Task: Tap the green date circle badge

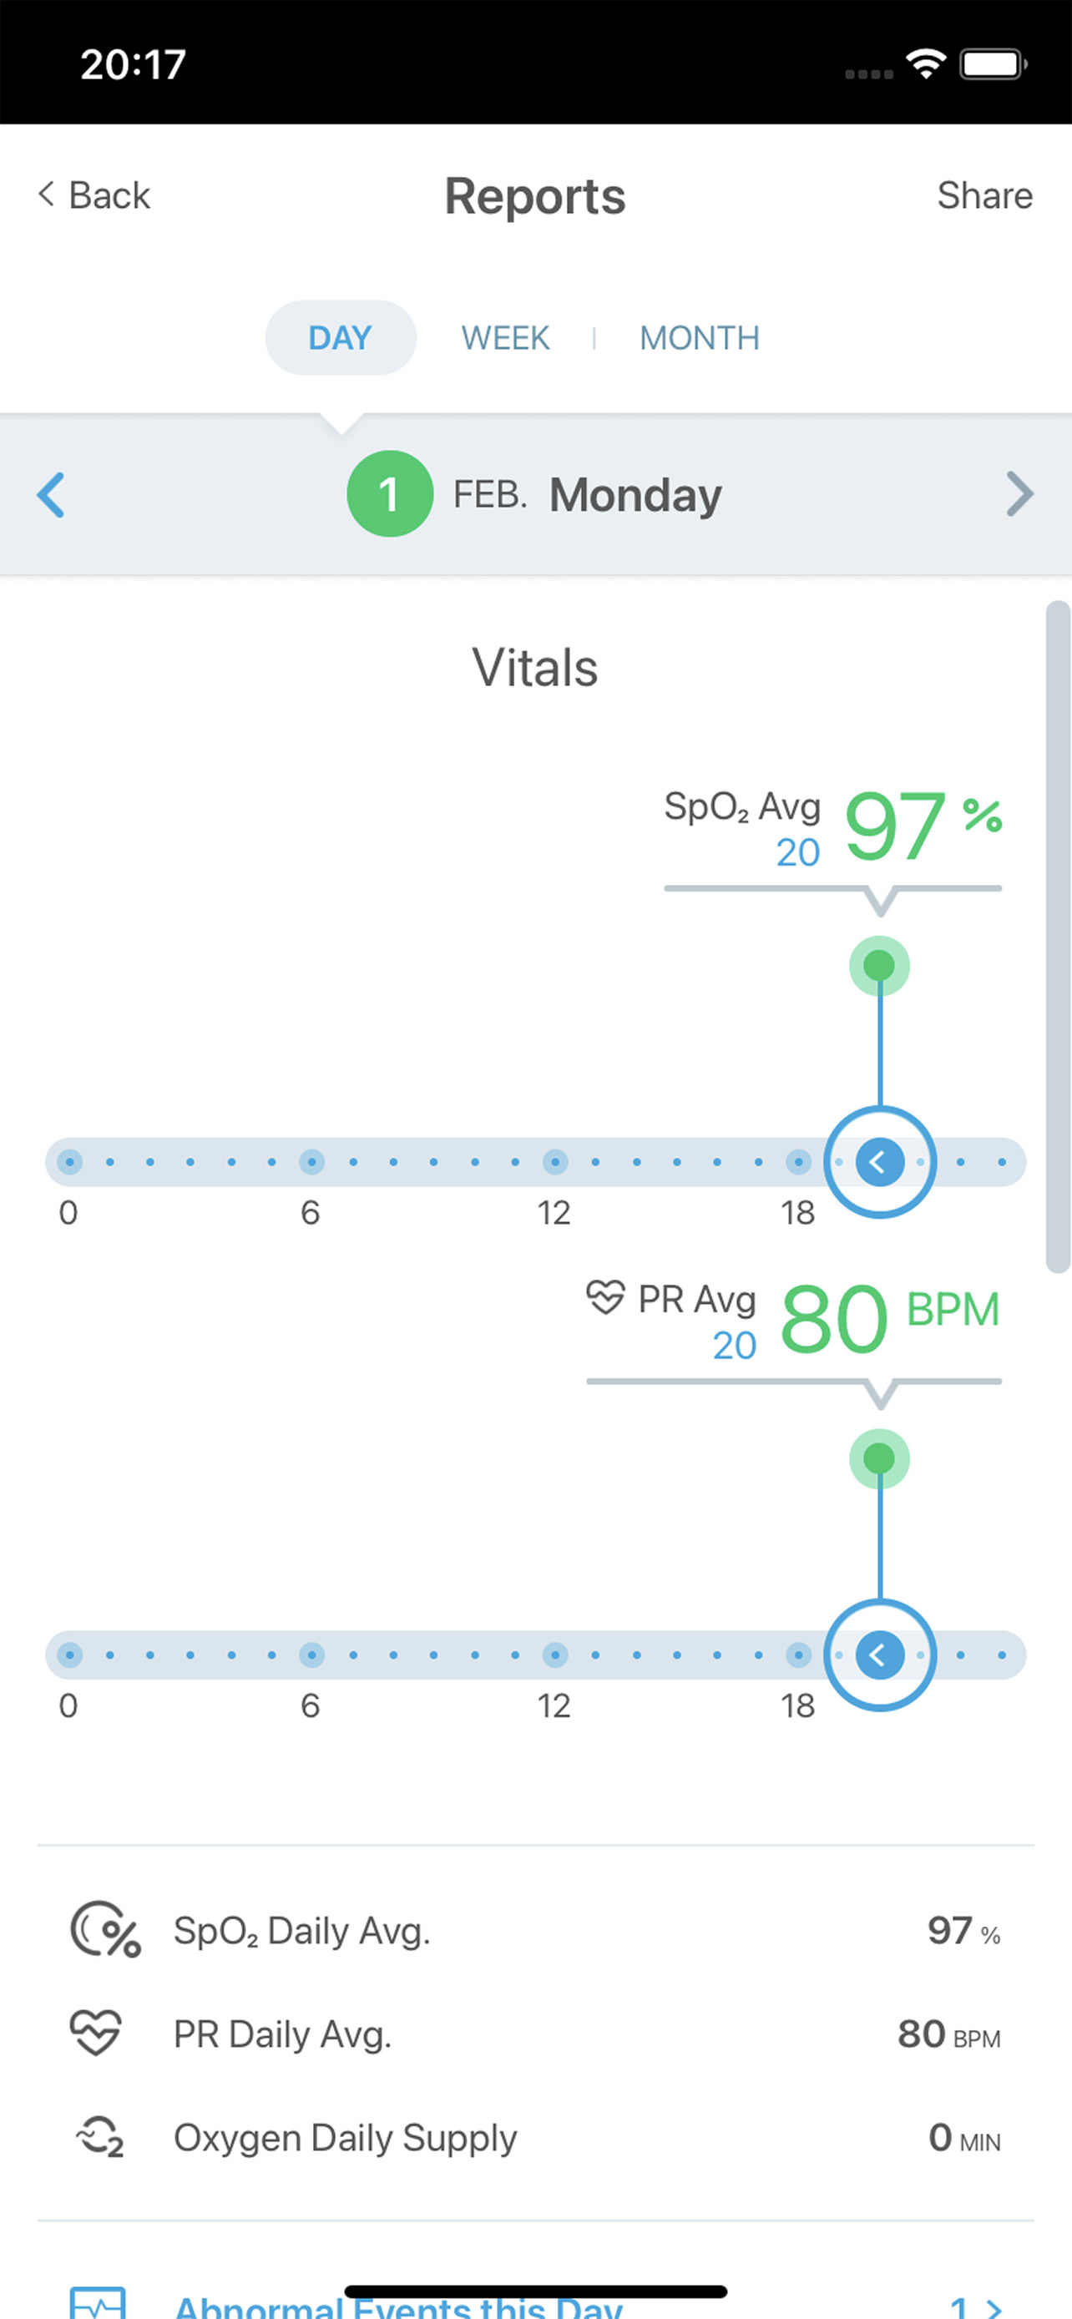Action: click(390, 494)
